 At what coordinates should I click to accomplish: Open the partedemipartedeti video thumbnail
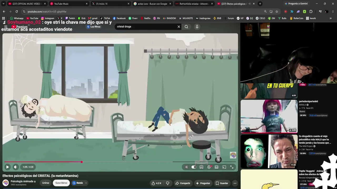(269, 117)
